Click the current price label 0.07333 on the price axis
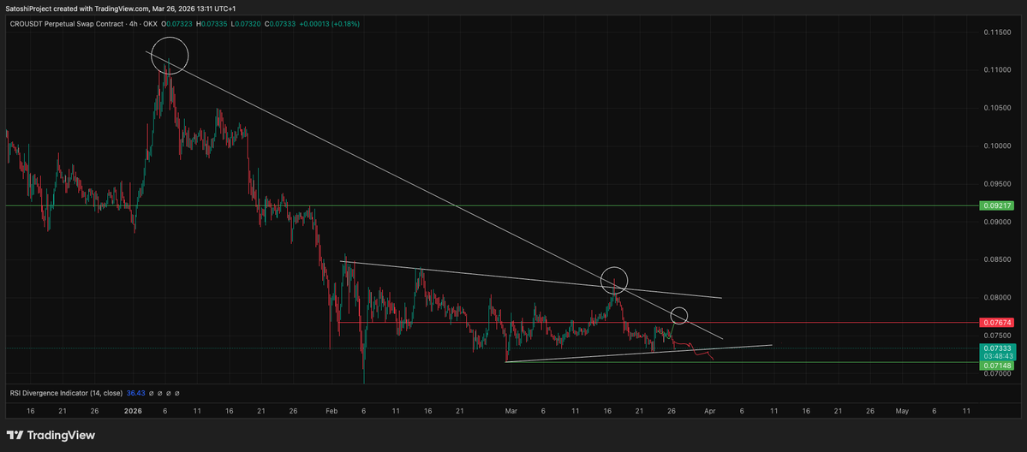Screen dimensions: 1027x452 pos(996,348)
